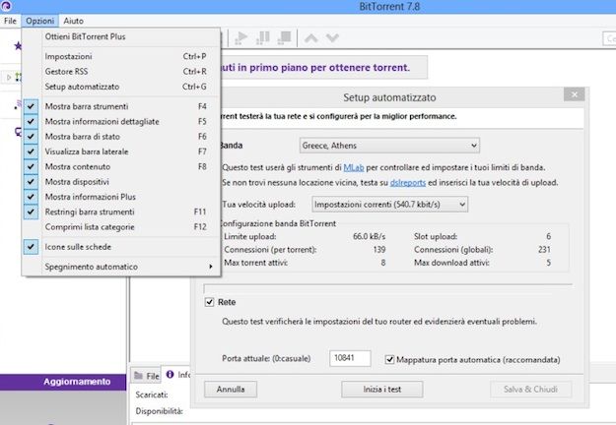The width and height of the screenshot is (616, 425).
Task: Click the purple star sidebar icon
Action: [x=18, y=46]
